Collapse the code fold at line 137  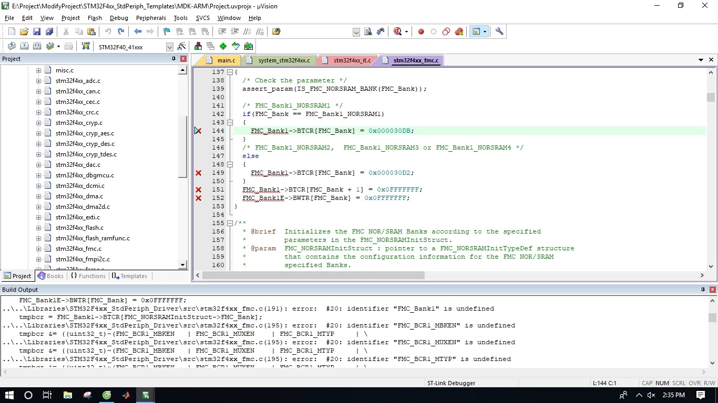pos(230,72)
